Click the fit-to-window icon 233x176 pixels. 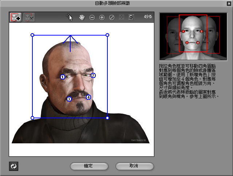(x=122, y=17)
